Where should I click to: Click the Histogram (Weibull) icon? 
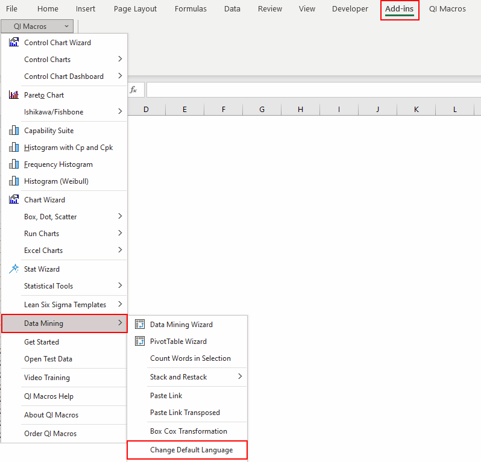[14, 181]
